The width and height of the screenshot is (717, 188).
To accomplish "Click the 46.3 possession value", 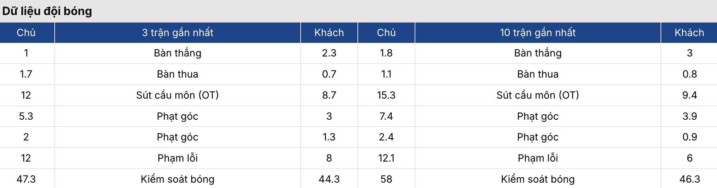I will (x=689, y=179).
